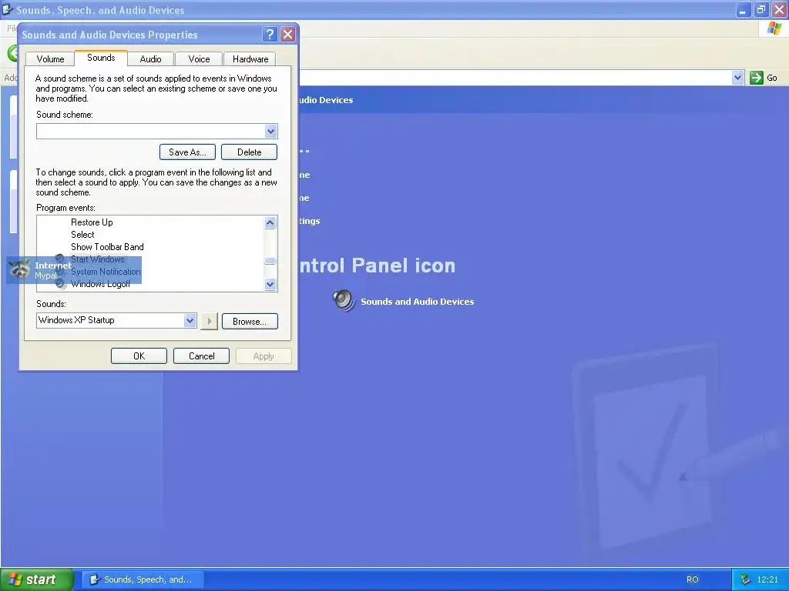Click the Windows flag logo icon
789x591 pixels.
(x=775, y=28)
